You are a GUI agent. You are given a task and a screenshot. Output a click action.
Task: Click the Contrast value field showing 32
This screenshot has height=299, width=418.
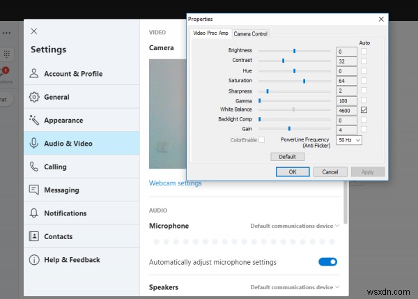pyautogui.click(x=346, y=61)
